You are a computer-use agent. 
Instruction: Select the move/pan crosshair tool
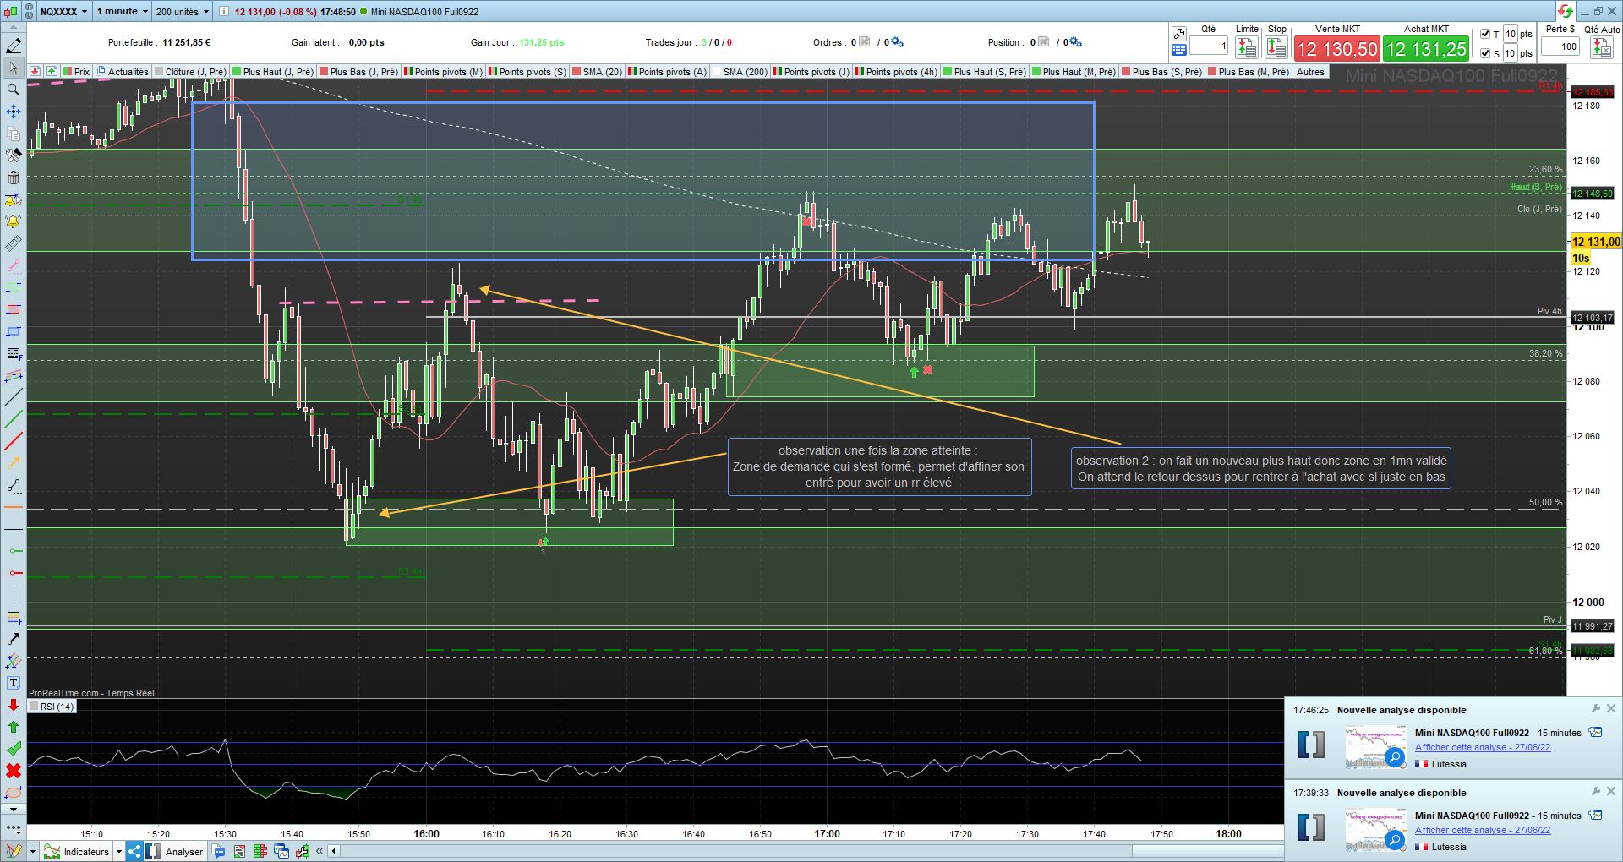(14, 112)
